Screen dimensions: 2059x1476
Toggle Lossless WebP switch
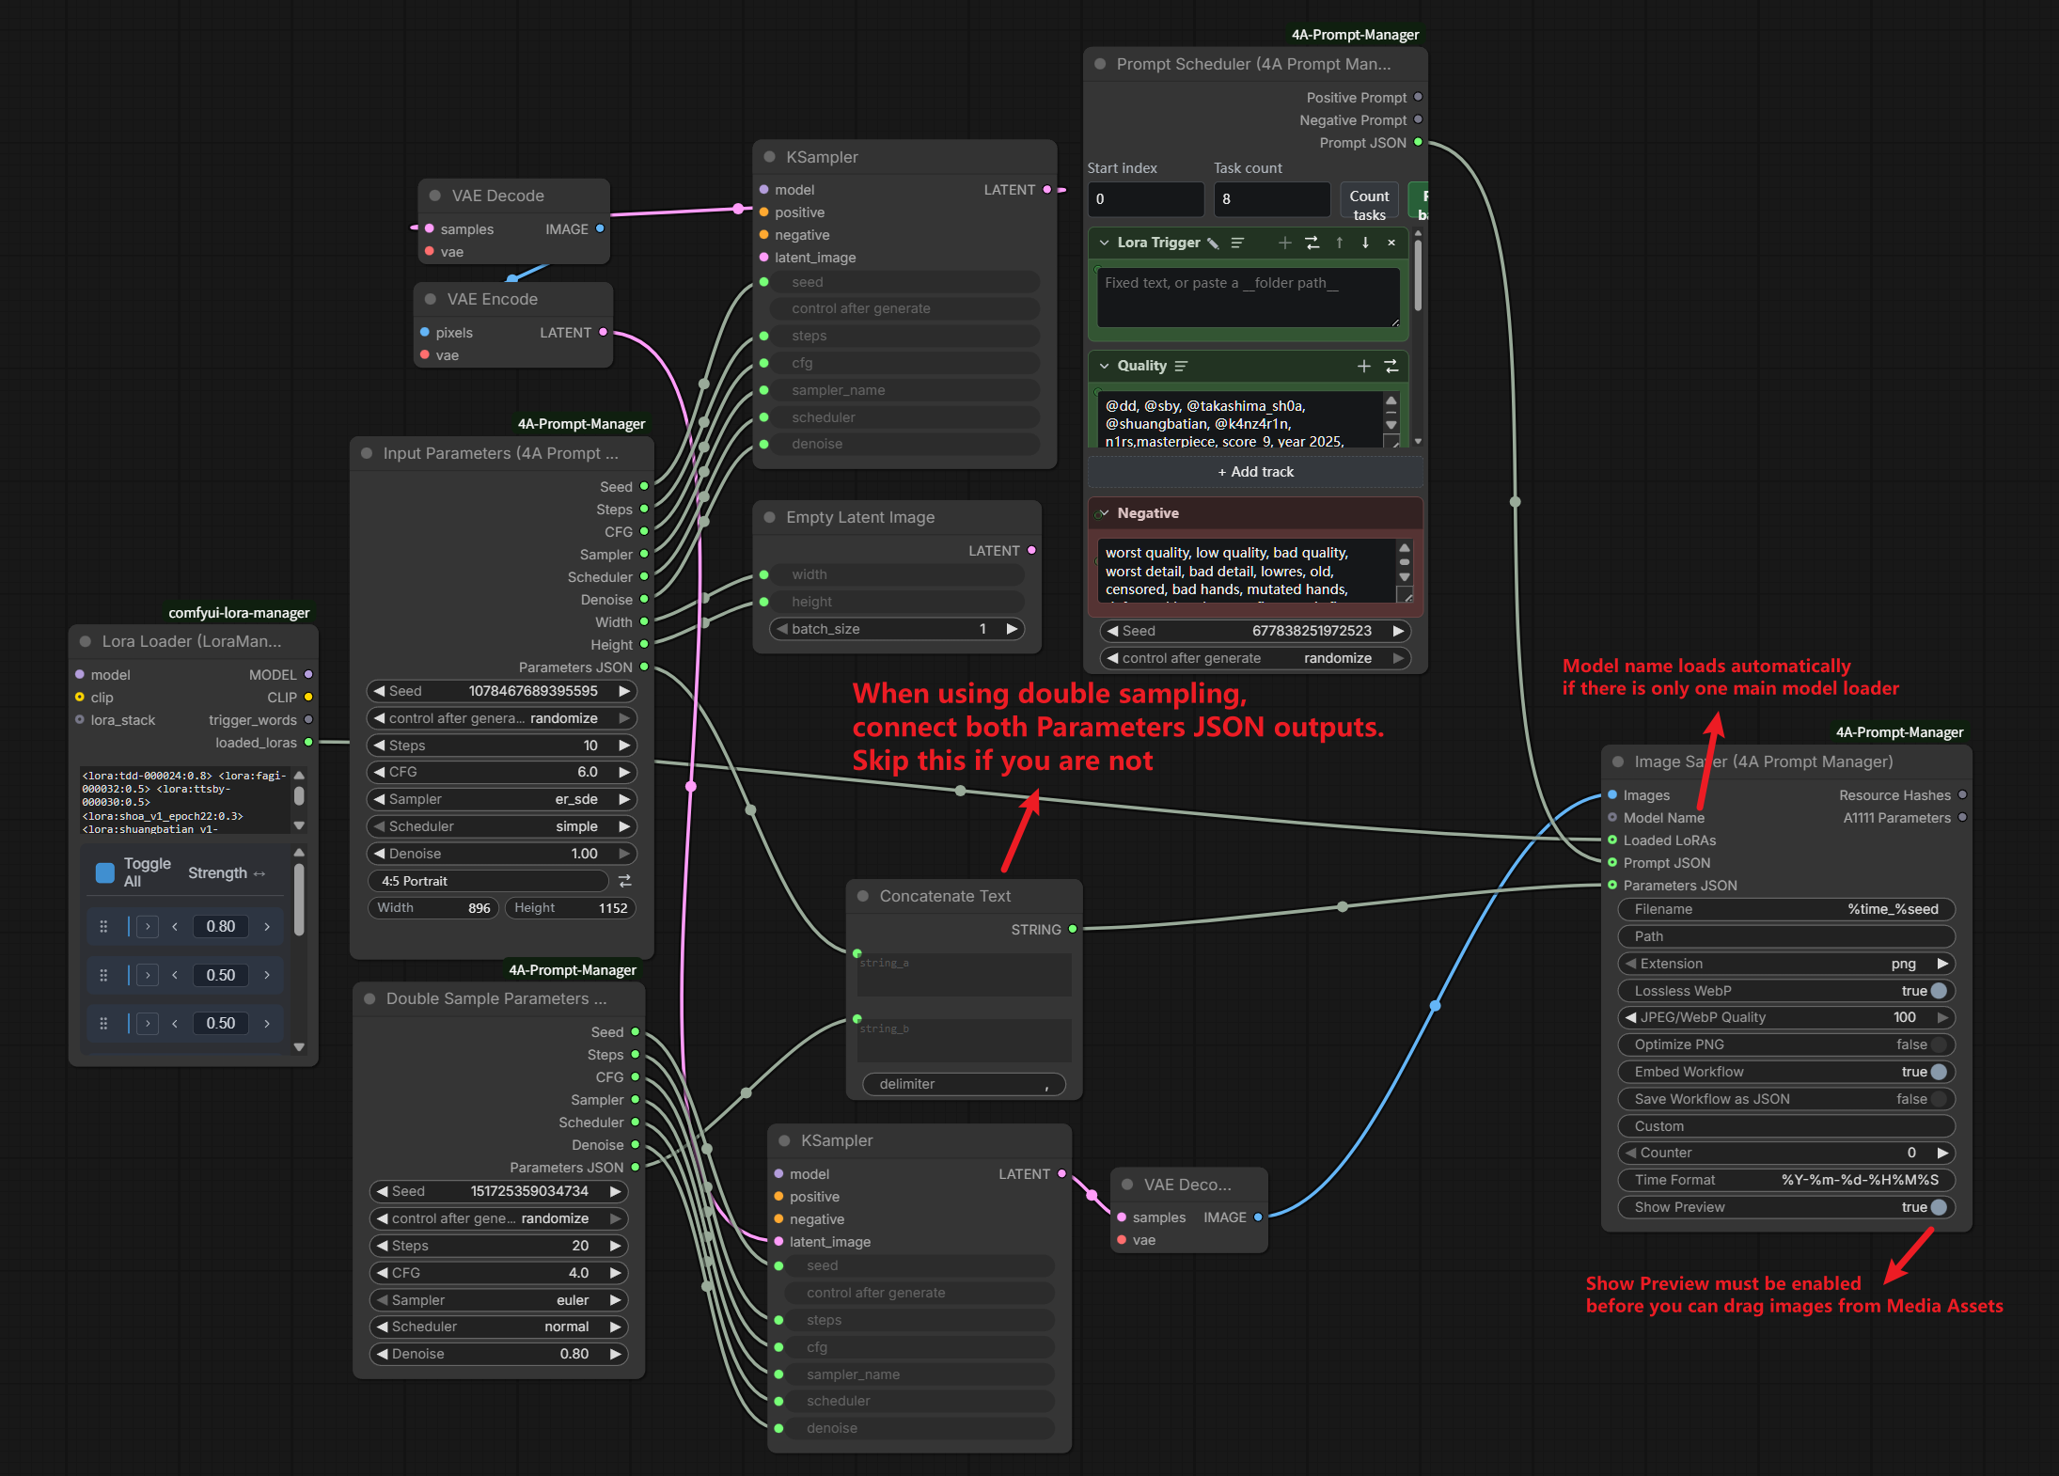[x=1939, y=991]
